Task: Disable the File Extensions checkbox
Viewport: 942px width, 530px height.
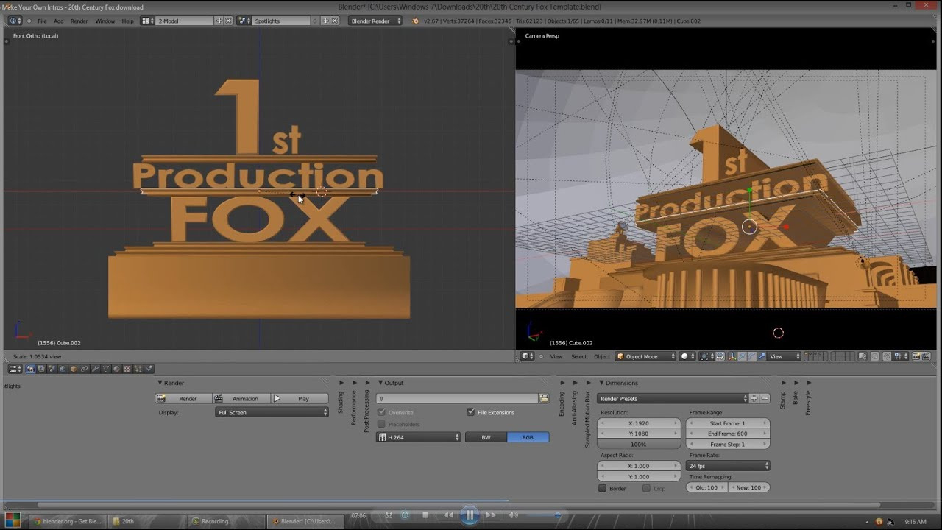Action: 470,412
